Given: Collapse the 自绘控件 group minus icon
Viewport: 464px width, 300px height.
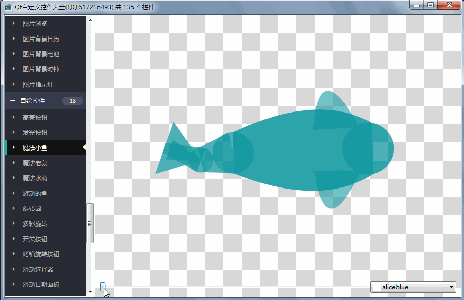Looking at the screenshot, I should coord(13,101).
